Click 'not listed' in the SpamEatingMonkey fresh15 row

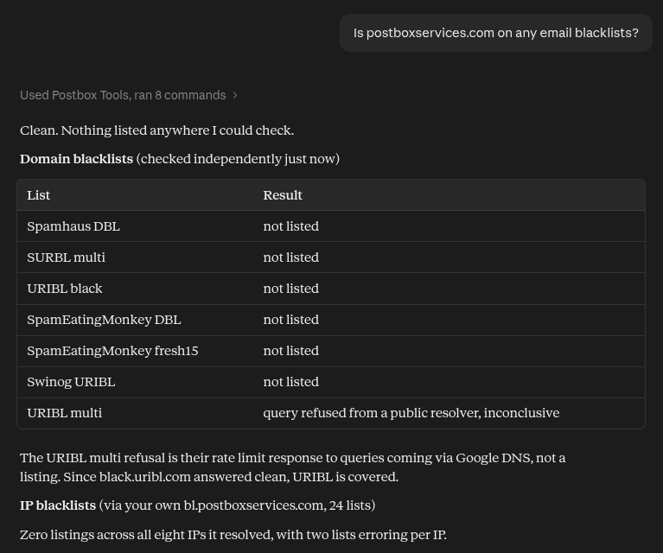pyautogui.click(x=291, y=351)
